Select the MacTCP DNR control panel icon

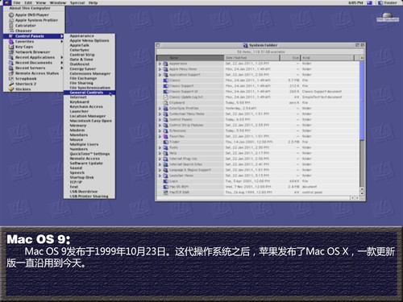click(166, 192)
